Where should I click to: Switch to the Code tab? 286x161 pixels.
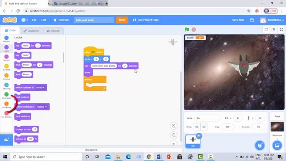point(10,30)
